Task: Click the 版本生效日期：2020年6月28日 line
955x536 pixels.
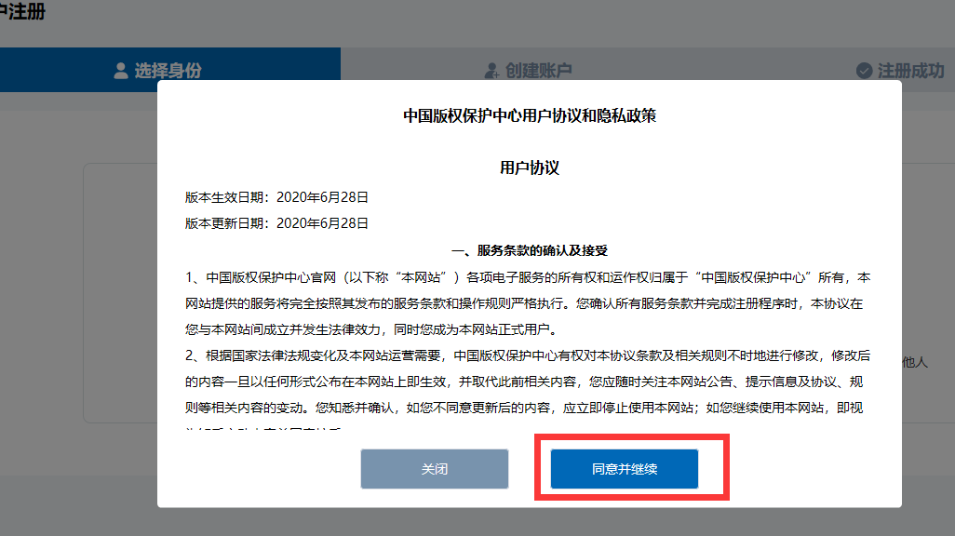Action: pyautogui.click(x=276, y=197)
